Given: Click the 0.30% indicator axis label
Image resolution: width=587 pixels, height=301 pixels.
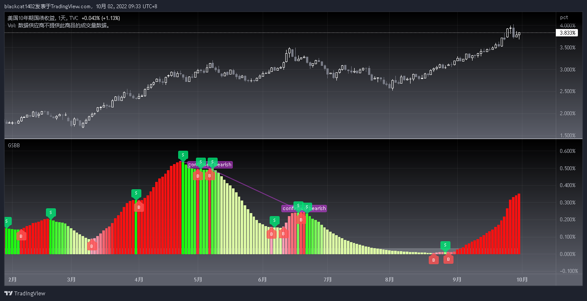Looking at the screenshot, I should point(567,203).
